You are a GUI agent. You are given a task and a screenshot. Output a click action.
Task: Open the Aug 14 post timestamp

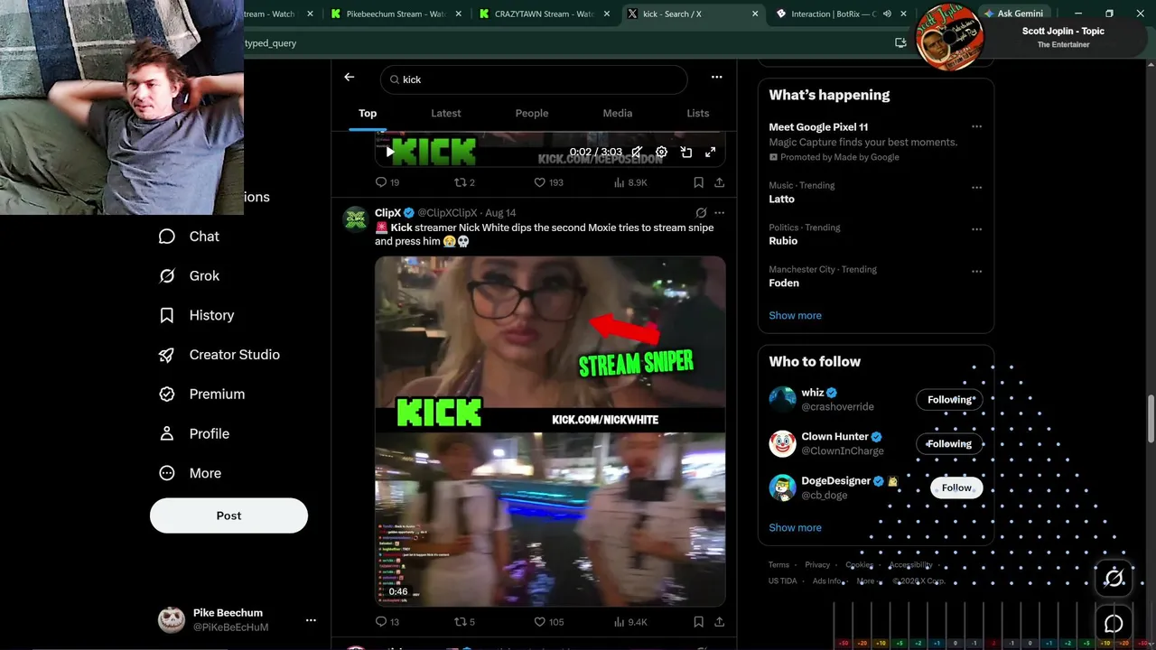500,213
